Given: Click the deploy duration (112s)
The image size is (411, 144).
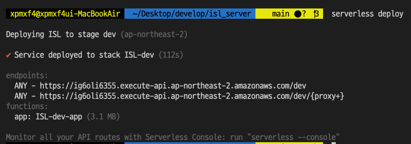Looking at the screenshot, I should click(171, 55).
